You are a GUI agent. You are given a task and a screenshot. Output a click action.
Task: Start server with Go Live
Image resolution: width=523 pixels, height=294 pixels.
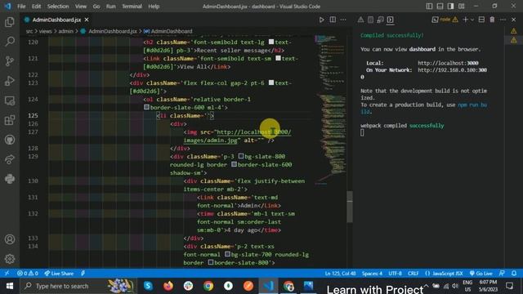click(481, 273)
